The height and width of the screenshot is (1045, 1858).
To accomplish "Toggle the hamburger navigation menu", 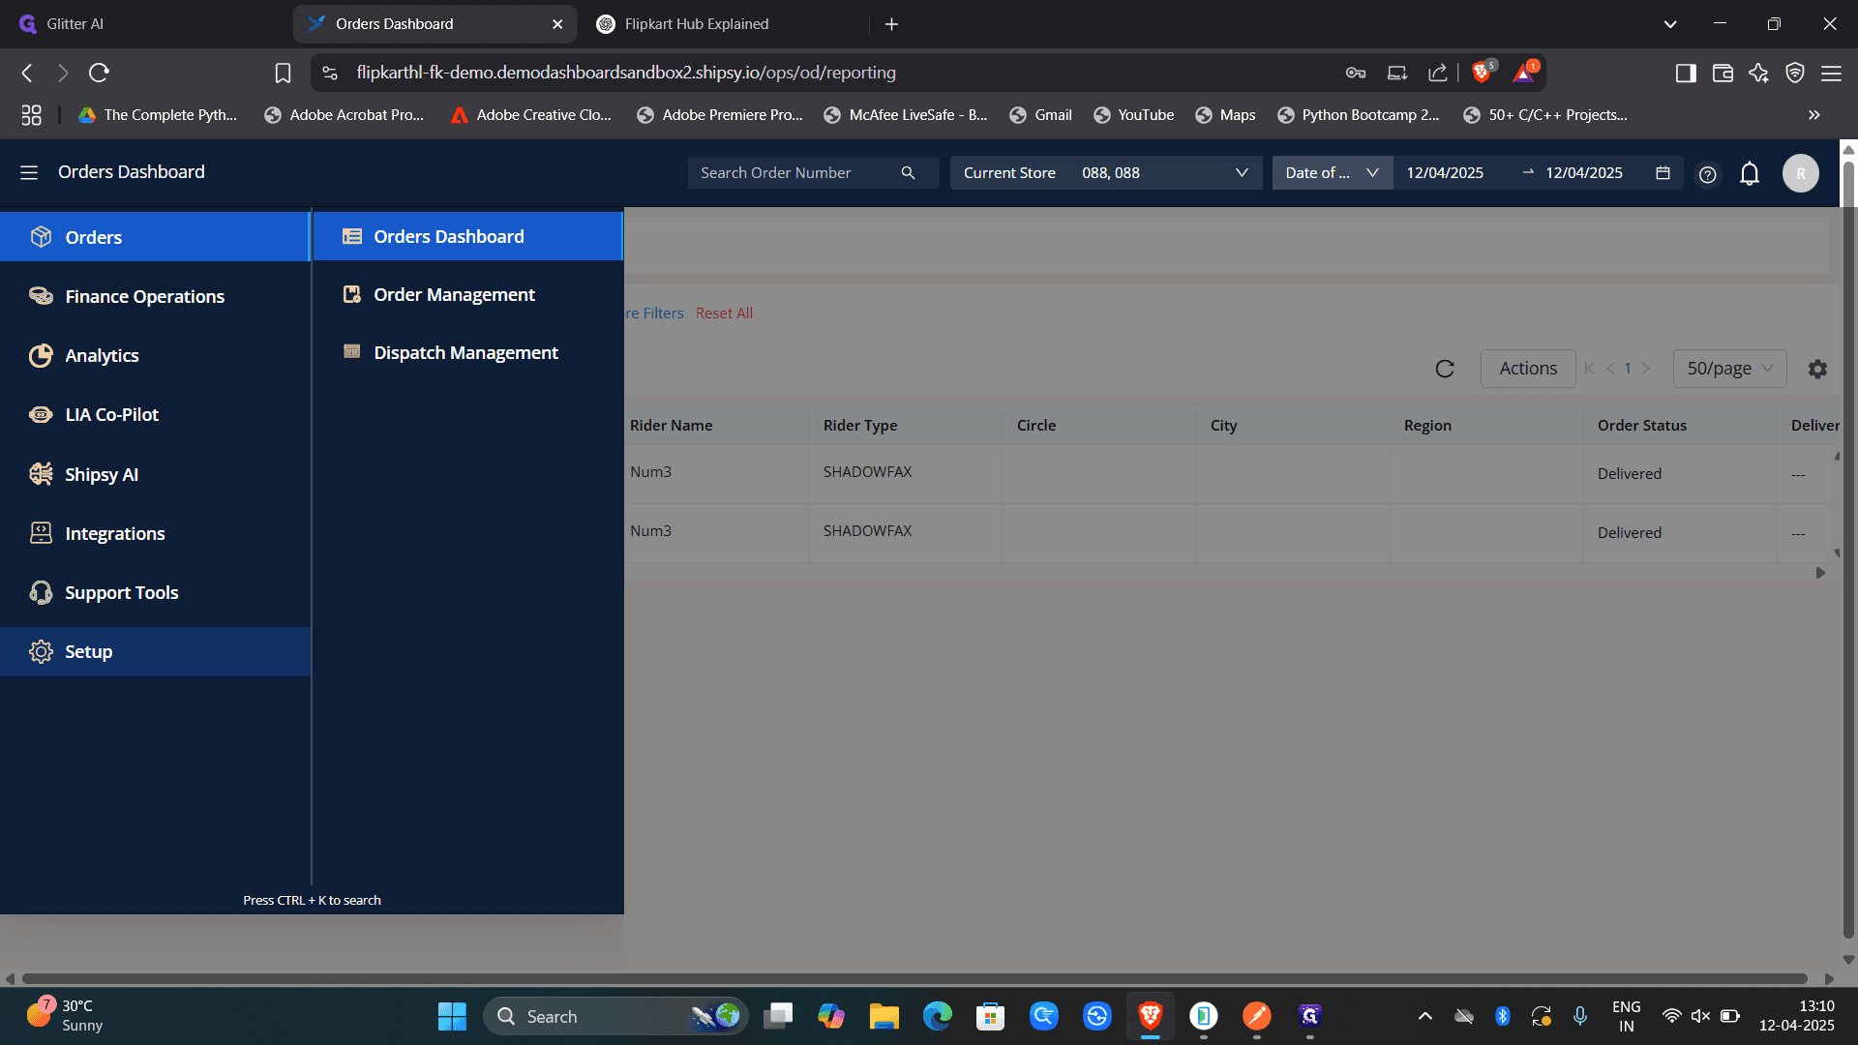I will click(x=29, y=172).
